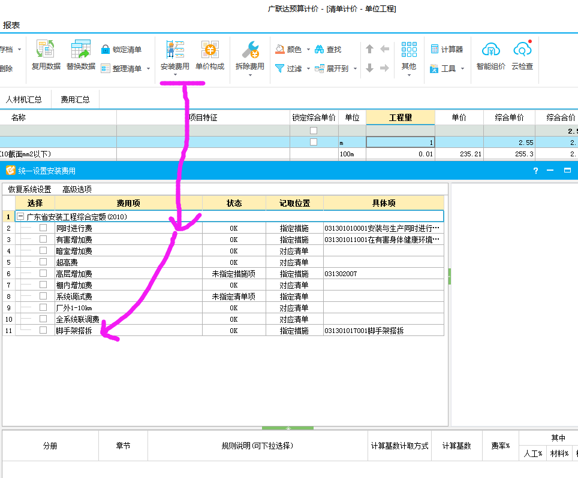
Task: Open the 替换数据 tool
Action: click(x=81, y=55)
